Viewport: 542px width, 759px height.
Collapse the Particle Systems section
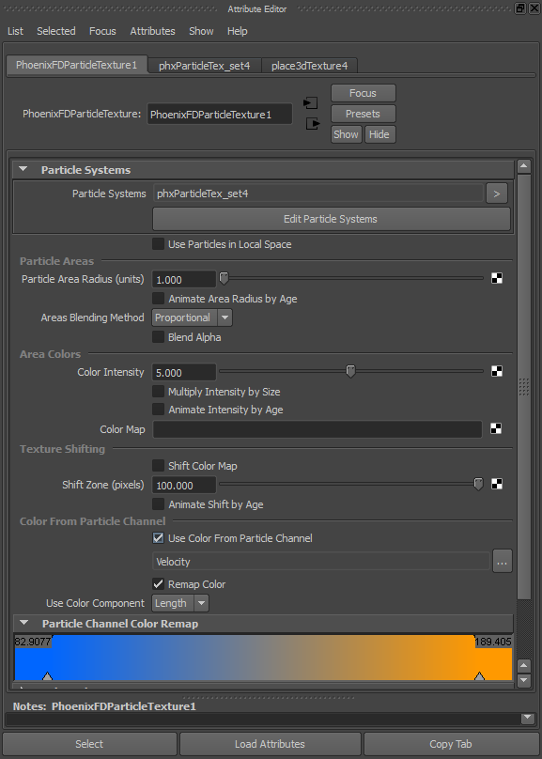pyautogui.click(x=23, y=169)
